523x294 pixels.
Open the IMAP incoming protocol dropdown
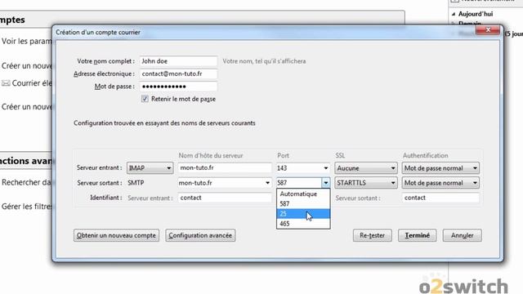click(150, 168)
